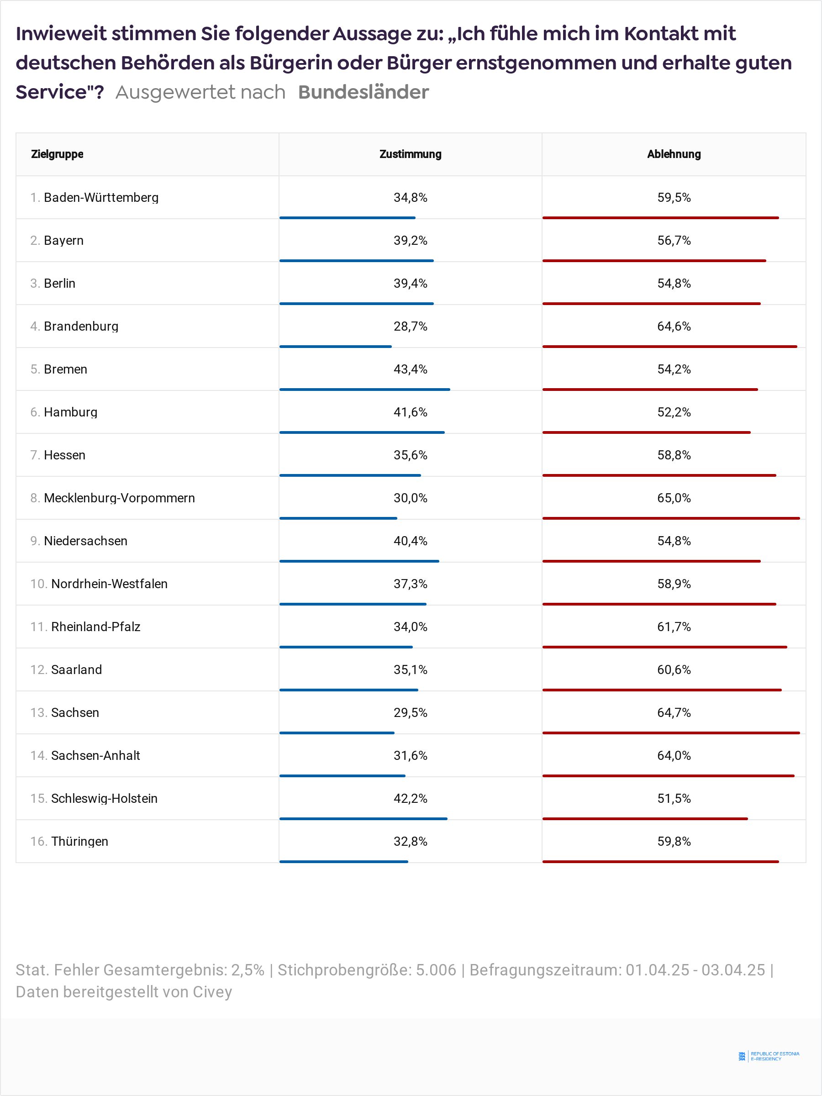
Task: Click the Bayern row label
Action: [63, 240]
